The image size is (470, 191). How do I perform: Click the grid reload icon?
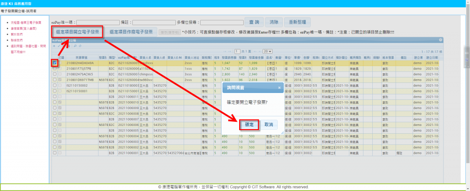[x=80, y=46]
